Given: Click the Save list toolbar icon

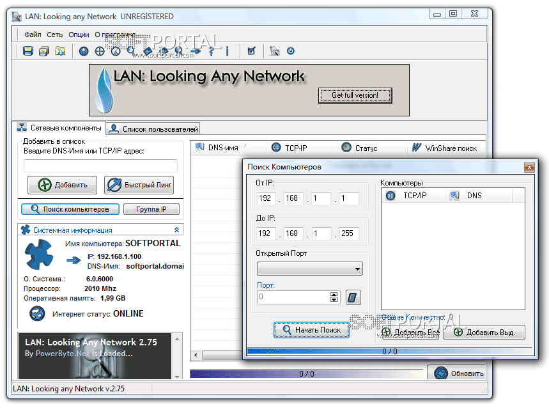Looking at the screenshot, I should [28, 51].
